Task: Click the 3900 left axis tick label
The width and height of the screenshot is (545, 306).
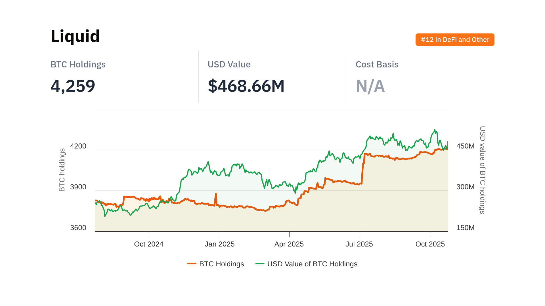Action: point(78,187)
